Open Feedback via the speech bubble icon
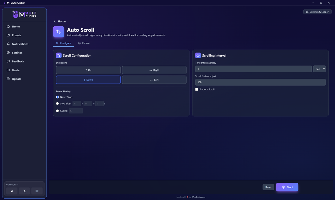Image resolution: width=335 pixels, height=200 pixels. 8,61
